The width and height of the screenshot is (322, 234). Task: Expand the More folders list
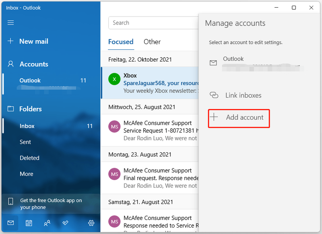[27, 174]
